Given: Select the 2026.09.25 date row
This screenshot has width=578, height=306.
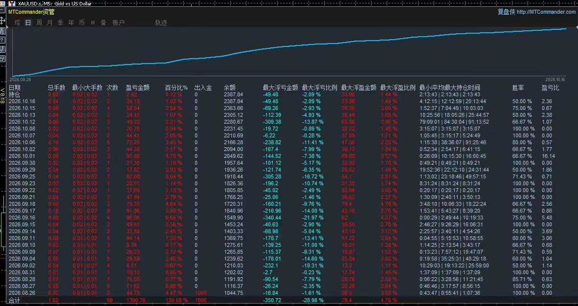Looking at the screenshot, I should (x=22, y=176).
